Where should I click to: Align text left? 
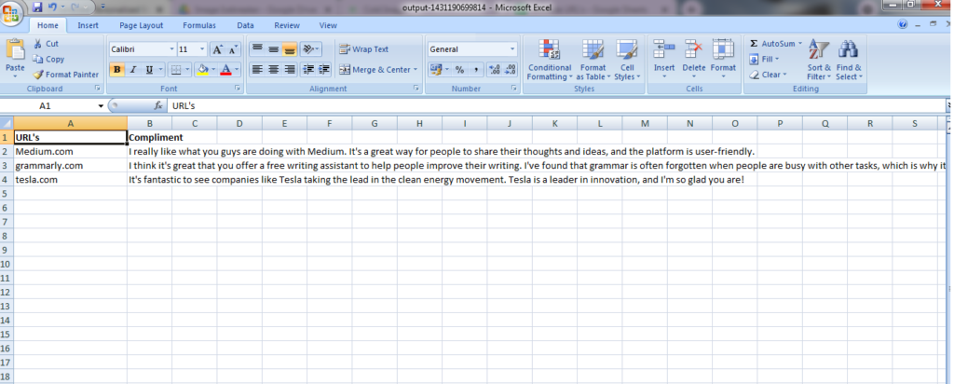tap(257, 69)
